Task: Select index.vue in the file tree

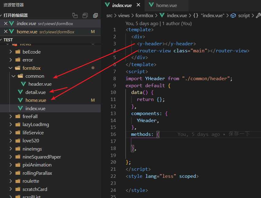Action: (35, 108)
